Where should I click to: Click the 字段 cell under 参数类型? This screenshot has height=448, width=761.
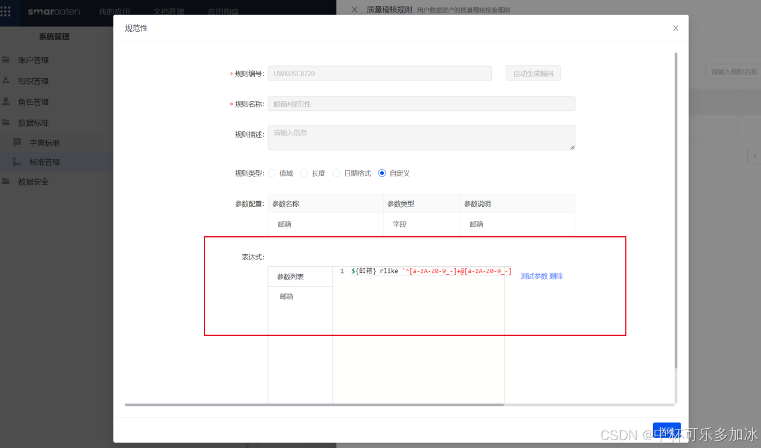(422, 224)
